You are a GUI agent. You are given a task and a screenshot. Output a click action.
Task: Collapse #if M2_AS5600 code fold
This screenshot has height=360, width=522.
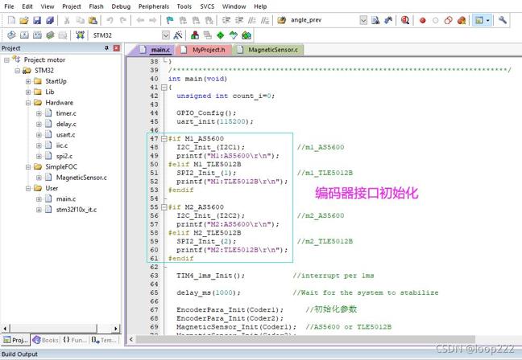click(164, 207)
